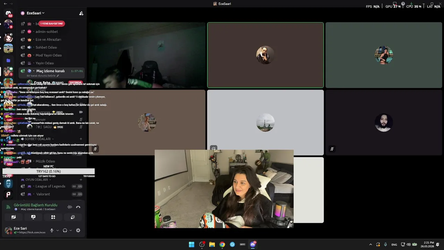Select the green-bordered speaking participant tile
Screen dimensions: 444x250
tap(265, 55)
